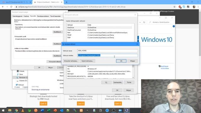Click OK in environment variables window
The image size is (201, 113).
pos(117,90)
